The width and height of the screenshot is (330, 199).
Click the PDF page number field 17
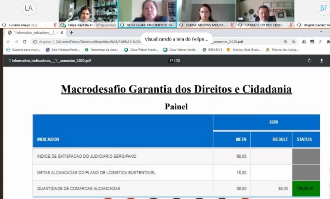(x=171, y=61)
